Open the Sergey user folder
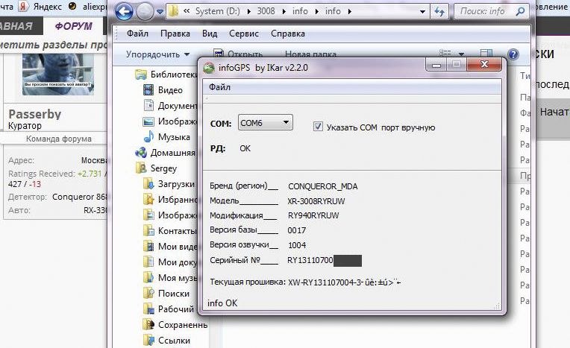 tap(163, 168)
